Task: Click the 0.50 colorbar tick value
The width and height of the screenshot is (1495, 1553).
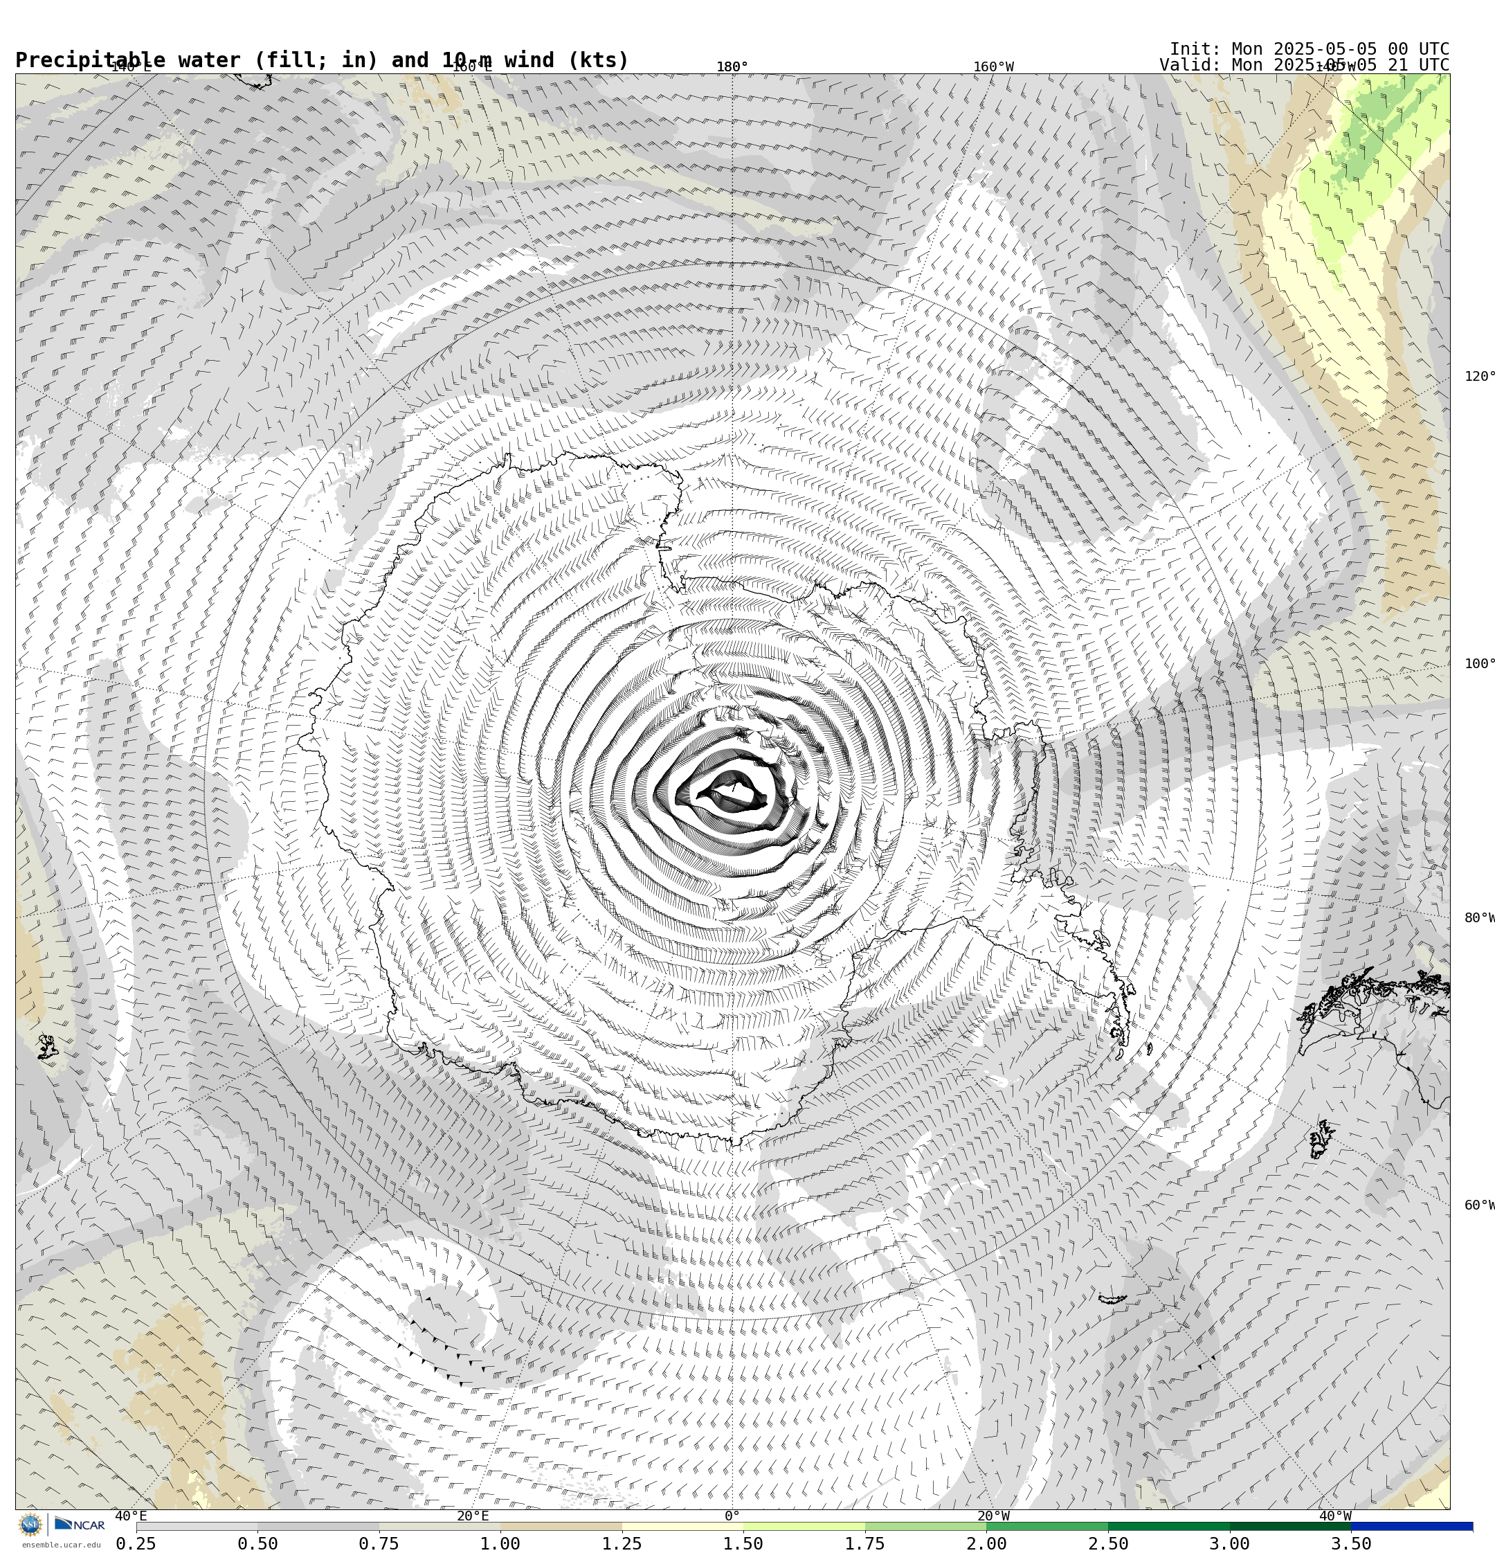Action: coord(257,1543)
